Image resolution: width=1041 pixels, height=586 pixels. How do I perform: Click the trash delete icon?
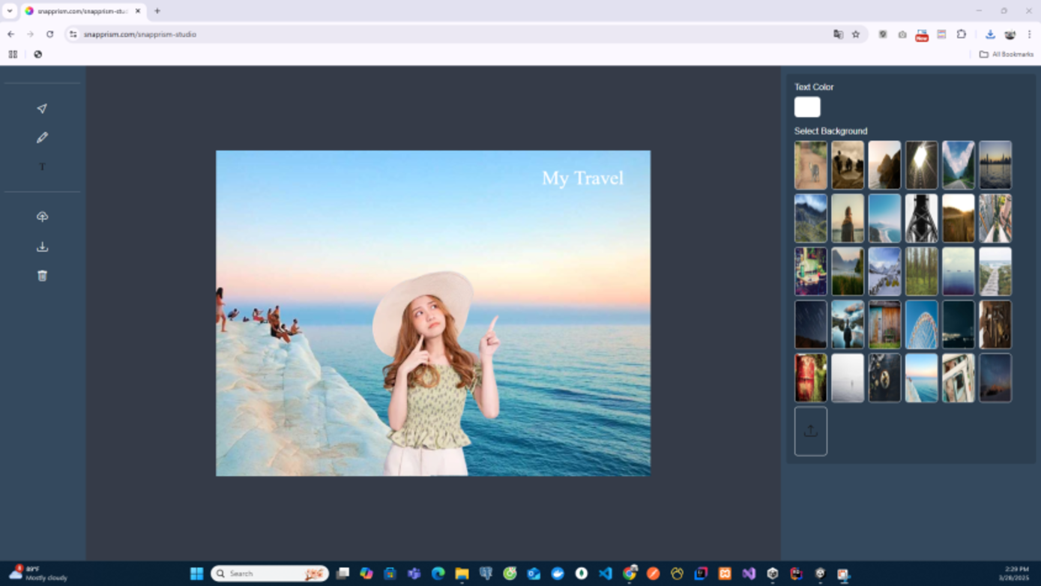(x=42, y=276)
